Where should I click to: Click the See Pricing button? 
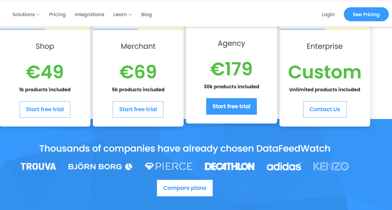pos(366,14)
